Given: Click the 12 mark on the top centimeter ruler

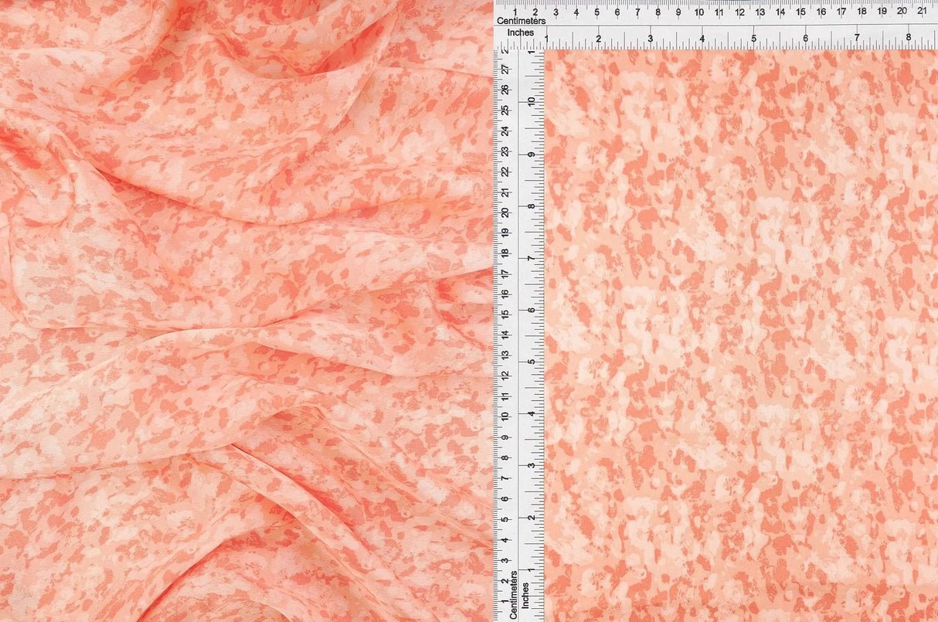Looking at the screenshot, I should (x=742, y=10).
